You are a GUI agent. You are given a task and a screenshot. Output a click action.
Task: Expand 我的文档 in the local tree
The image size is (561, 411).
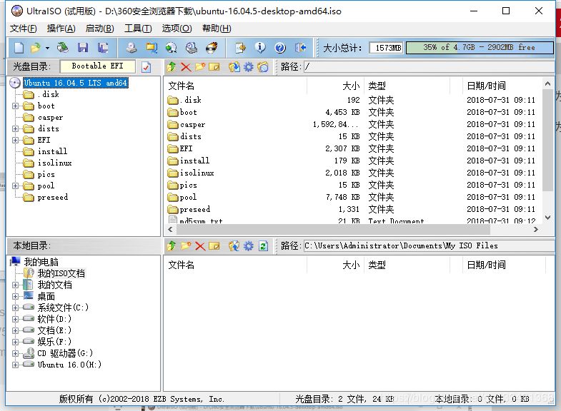pos(15,285)
